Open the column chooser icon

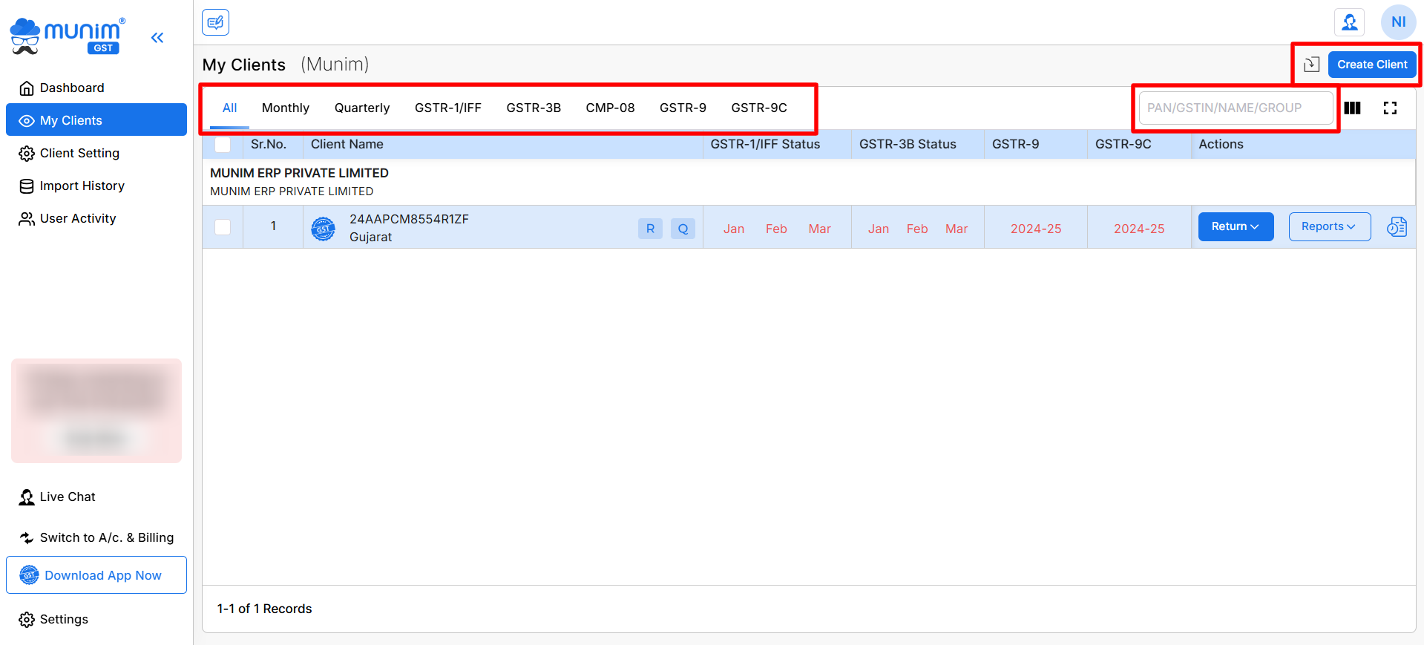1352,108
